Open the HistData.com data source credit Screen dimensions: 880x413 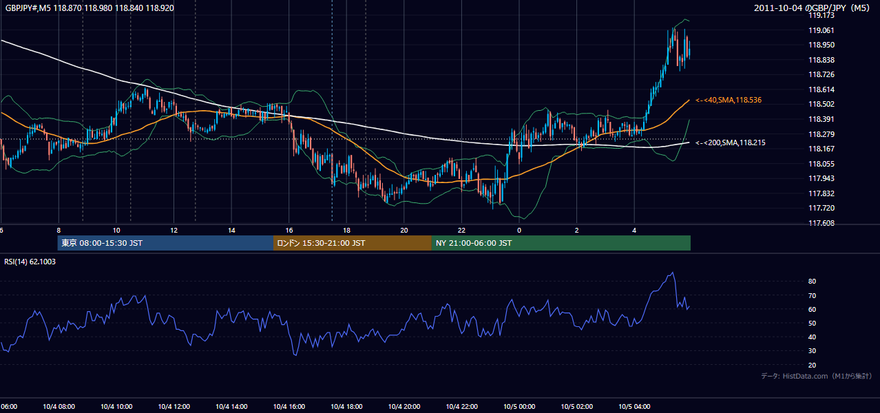point(817,376)
